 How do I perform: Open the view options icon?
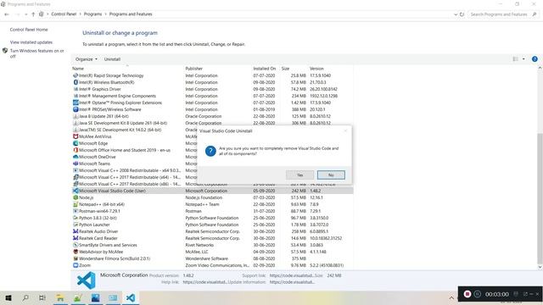point(515,59)
